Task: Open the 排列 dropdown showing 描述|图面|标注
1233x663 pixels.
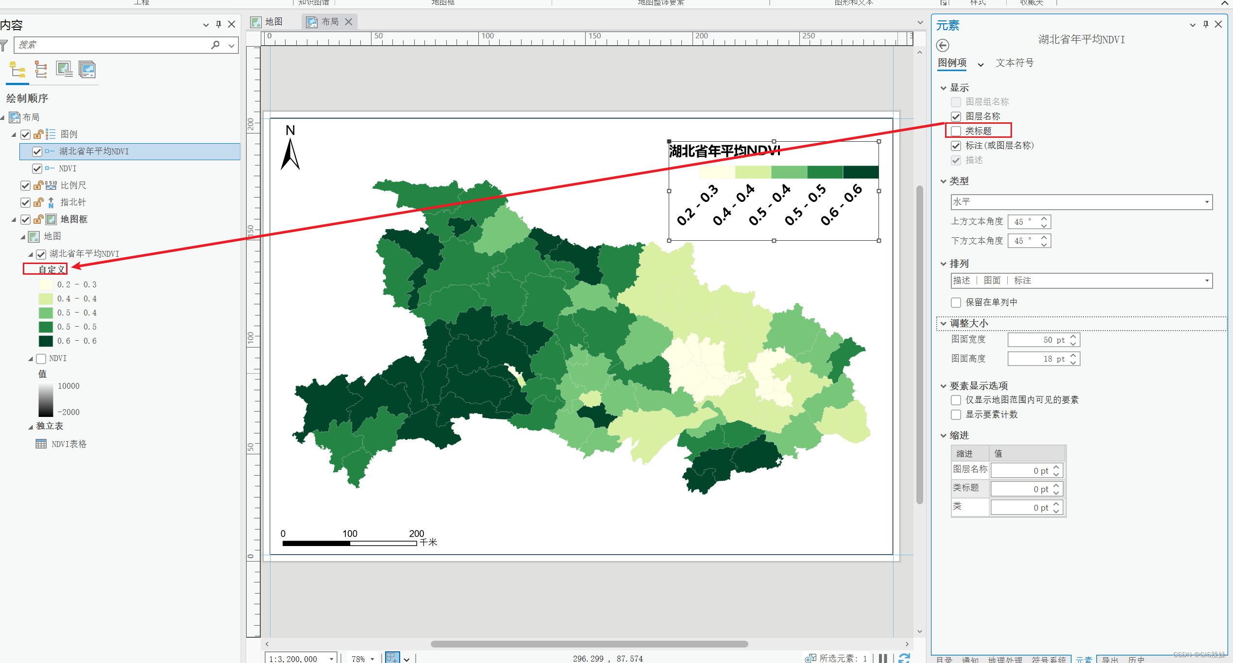Action: pyautogui.click(x=1081, y=281)
